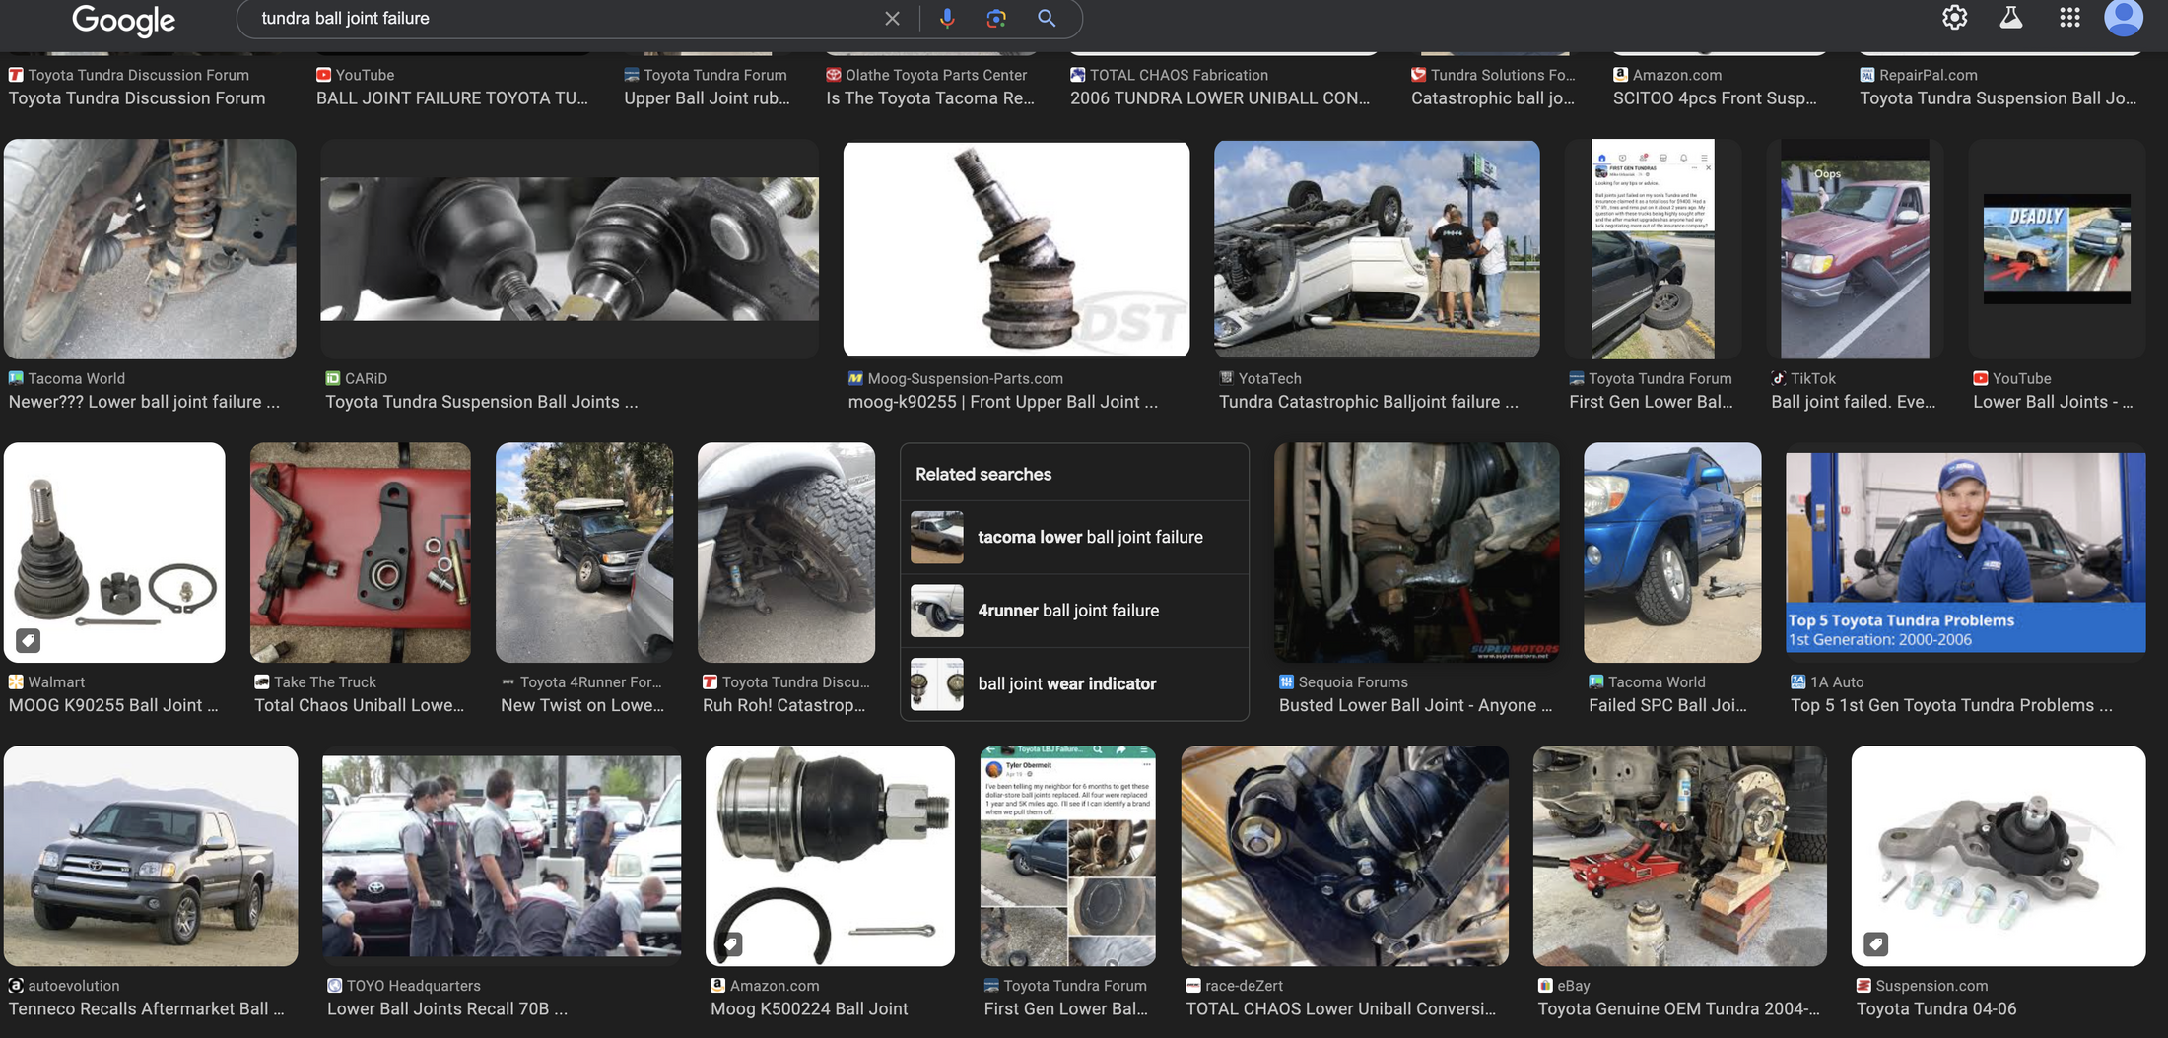Open Total Chaos Uniball red image

[x=360, y=552]
